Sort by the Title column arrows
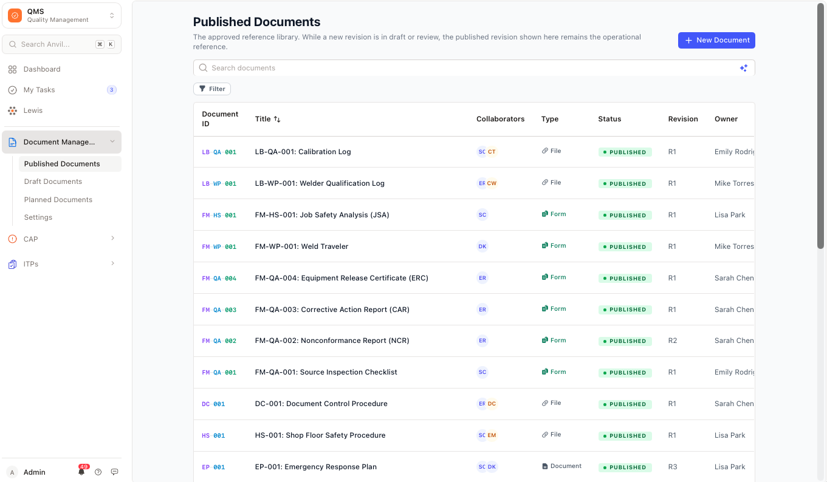 click(277, 119)
